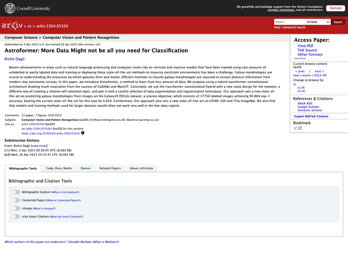Browse by cs.LG category link
348x259 pixels.
click(x=301, y=91)
